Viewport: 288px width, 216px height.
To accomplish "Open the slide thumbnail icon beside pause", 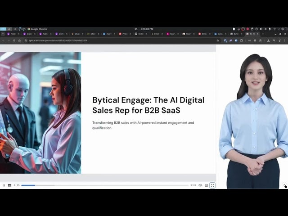I will click(9, 185).
